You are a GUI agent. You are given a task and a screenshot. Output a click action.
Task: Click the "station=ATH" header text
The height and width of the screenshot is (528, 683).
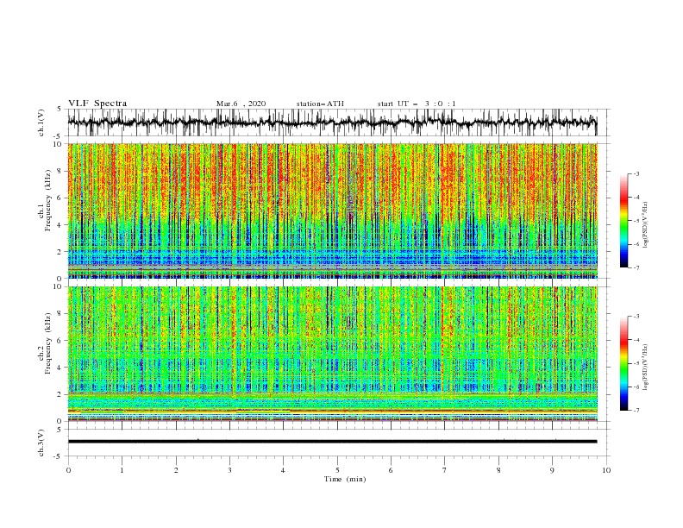[x=320, y=104]
